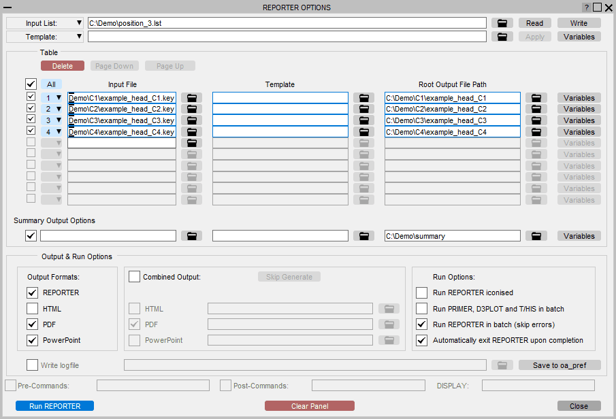Browse location for the PDF combined output
616x419 pixels.
(x=389, y=324)
